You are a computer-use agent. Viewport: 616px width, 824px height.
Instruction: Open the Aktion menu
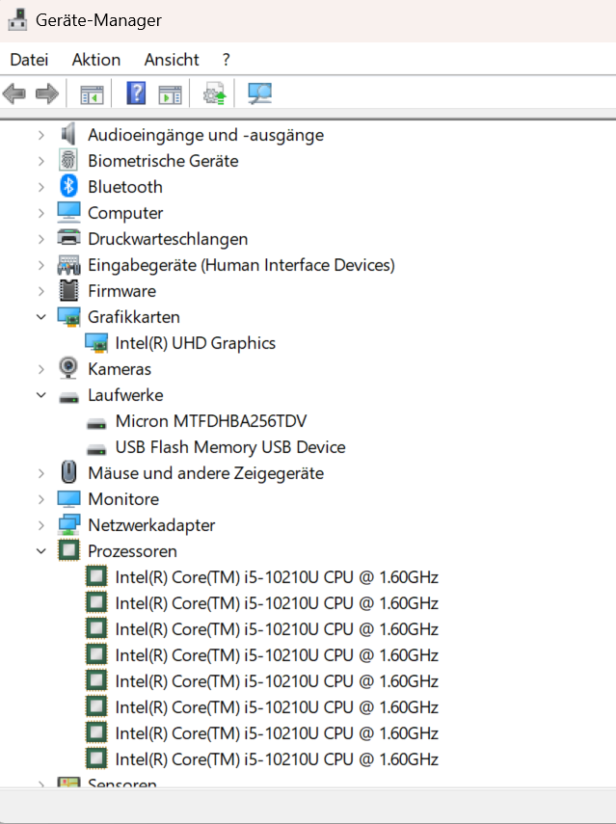tap(96, 60)
